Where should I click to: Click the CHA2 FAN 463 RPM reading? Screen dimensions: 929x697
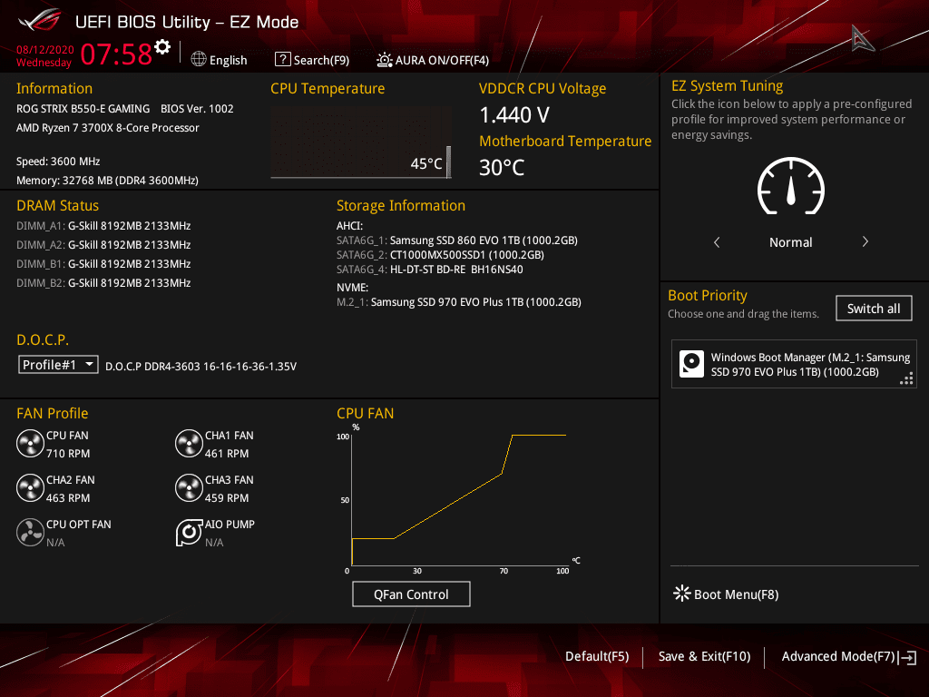(x=68, y=498)
